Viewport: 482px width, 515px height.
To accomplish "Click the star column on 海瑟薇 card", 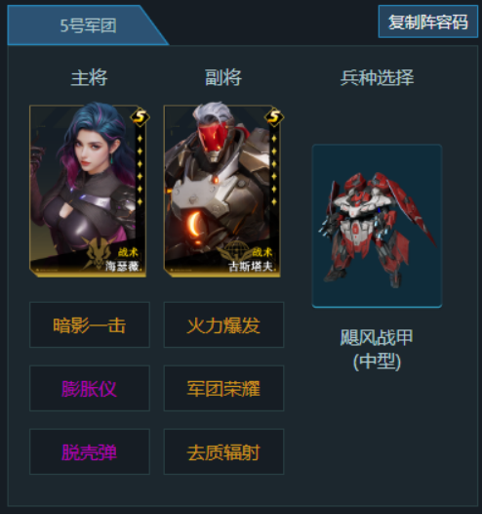I will tap(140, 170).
